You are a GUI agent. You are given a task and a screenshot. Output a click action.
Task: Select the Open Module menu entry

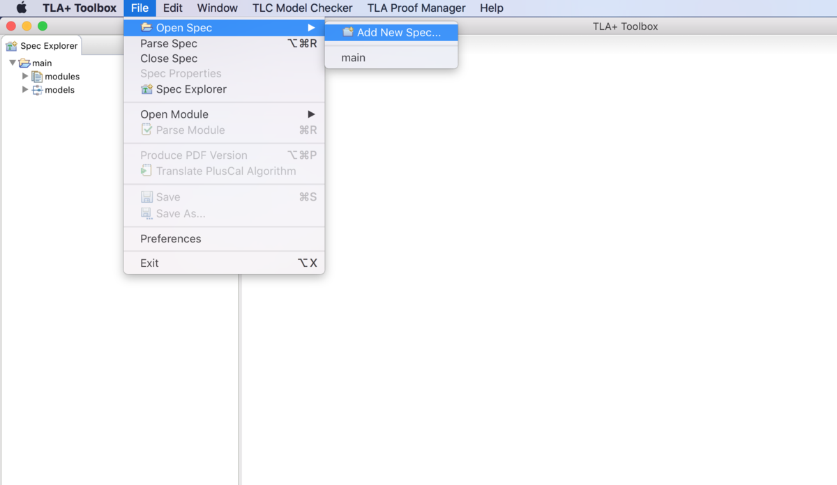tap(224, 114)
